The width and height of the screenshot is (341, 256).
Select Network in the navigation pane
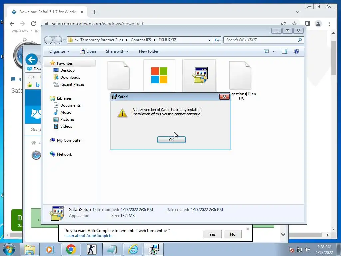point(64,154)
